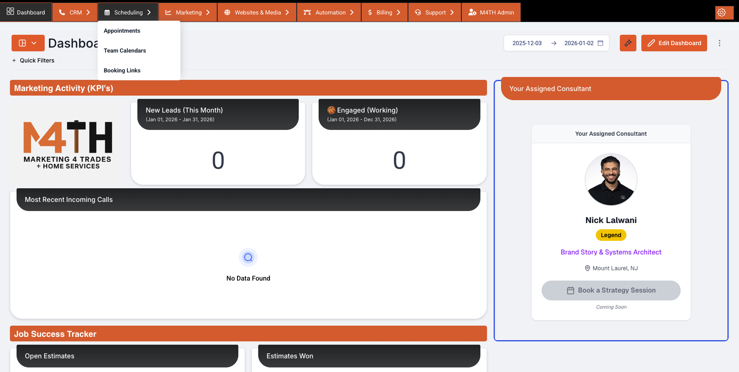
Task: Click the Edit Dashboard button
Action: coord(674,43)
